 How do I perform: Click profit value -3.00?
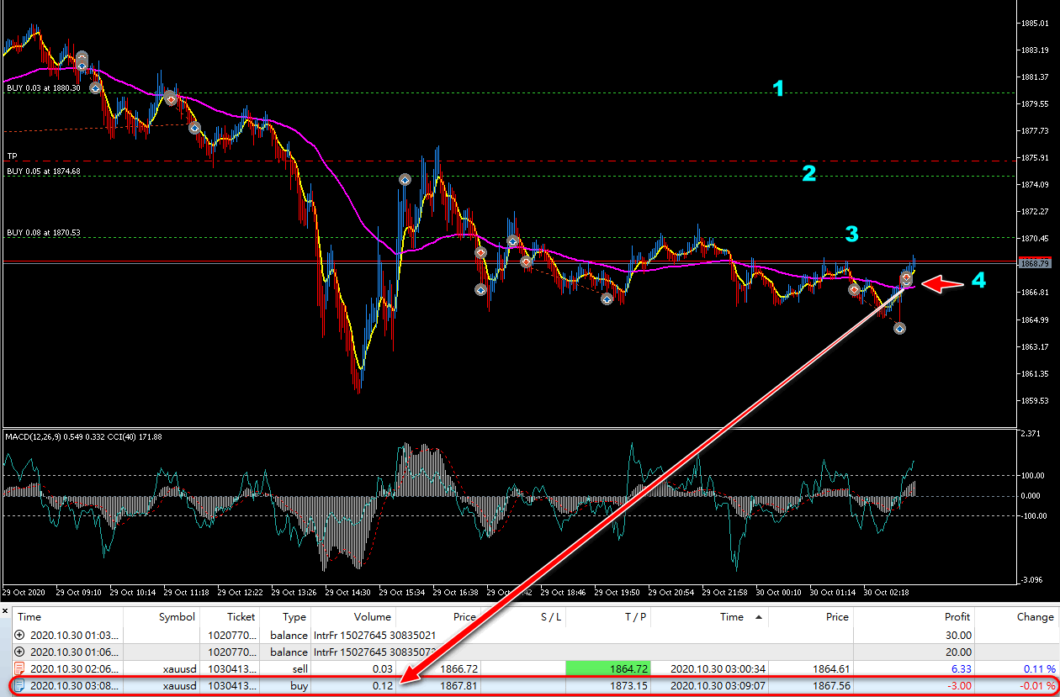click(959, 685)
